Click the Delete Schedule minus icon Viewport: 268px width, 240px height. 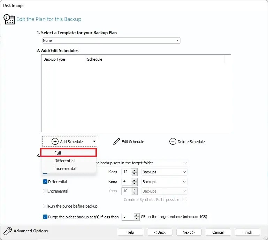(173, 142)
